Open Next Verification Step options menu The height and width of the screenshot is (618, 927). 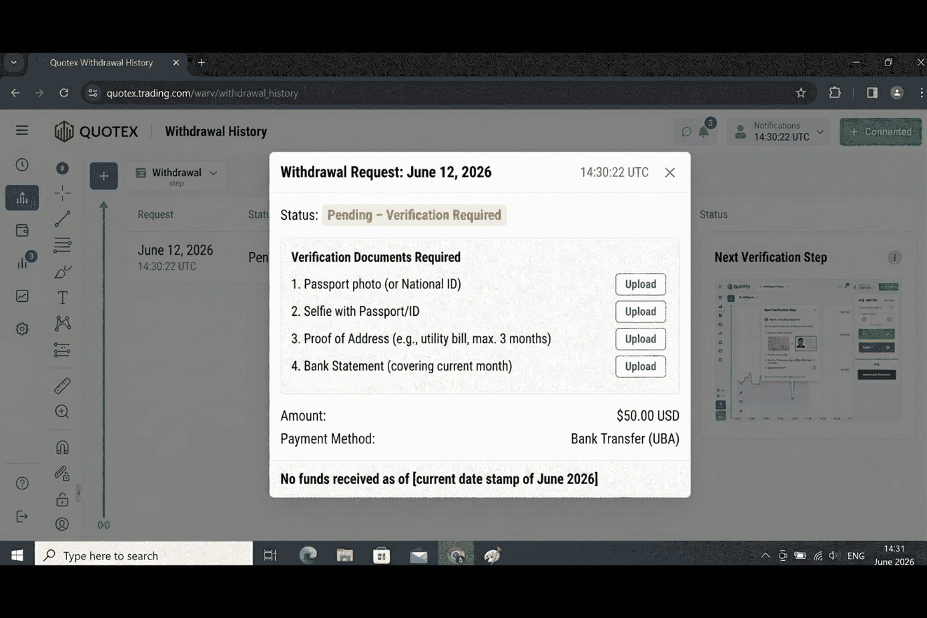895,257
